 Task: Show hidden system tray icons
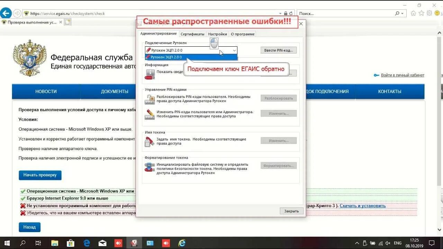coord(357,243)
